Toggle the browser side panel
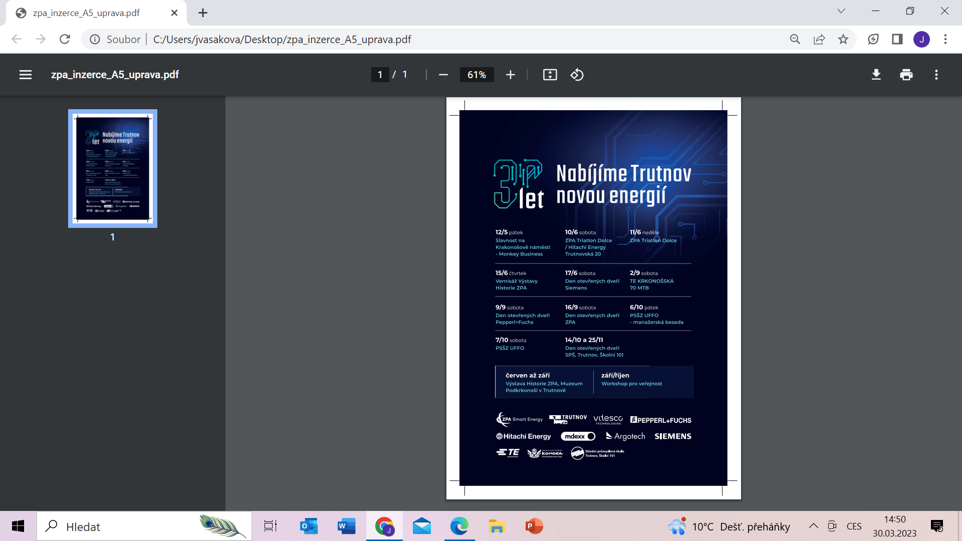Viewport: 962px width, 541px height. click(x=897, y=39)
